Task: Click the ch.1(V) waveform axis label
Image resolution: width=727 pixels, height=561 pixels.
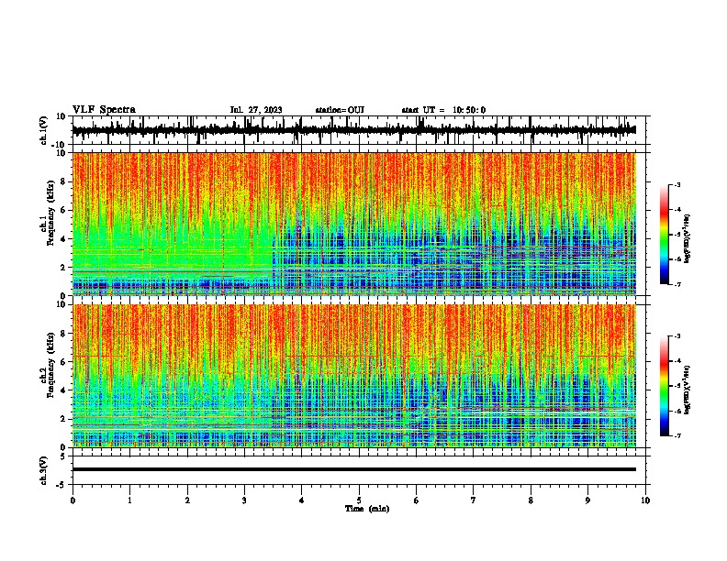Action: 44,130
